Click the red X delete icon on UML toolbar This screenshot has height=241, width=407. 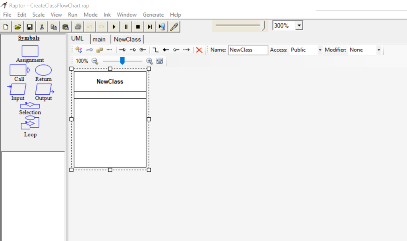pyautogui.click(x=199, y=50)
